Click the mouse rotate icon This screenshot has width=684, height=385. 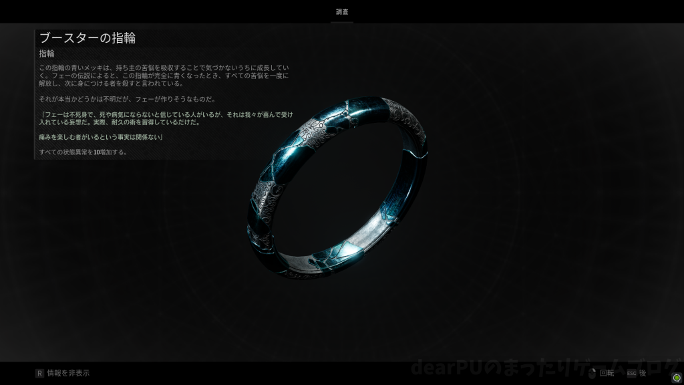pos(592,373)
